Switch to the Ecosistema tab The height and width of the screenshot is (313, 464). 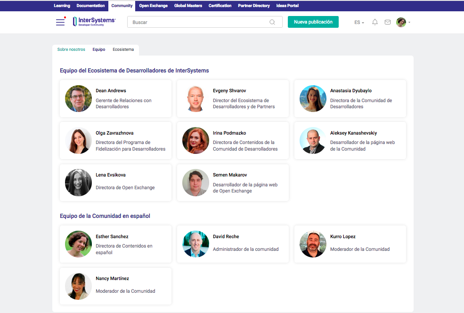coord(123,49)
